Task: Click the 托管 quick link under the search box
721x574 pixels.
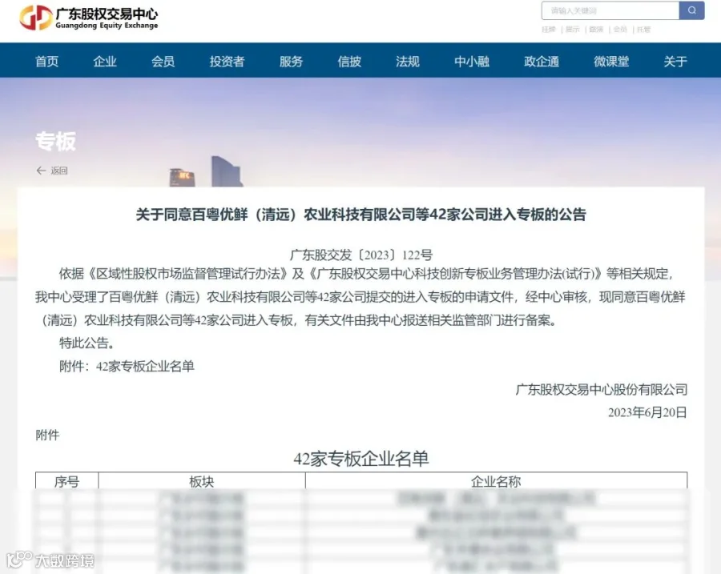Action: [644, 30]
